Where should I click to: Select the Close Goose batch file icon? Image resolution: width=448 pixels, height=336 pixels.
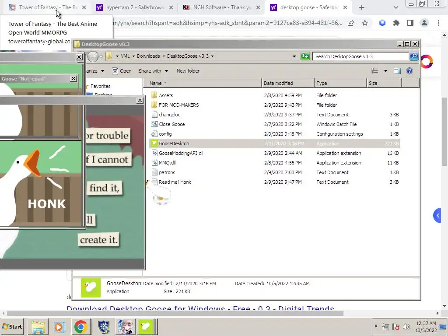point(154,124)
